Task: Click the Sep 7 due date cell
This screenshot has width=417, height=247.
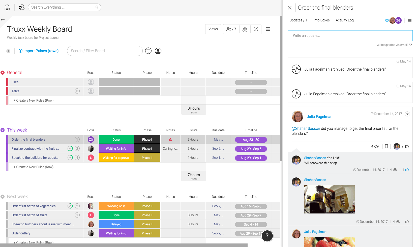Action: pos(218,206)
